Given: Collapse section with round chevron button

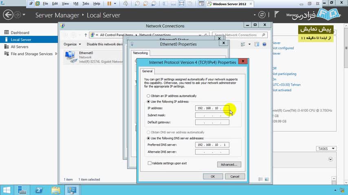Looking at the screenshot, I should [330, 159].
